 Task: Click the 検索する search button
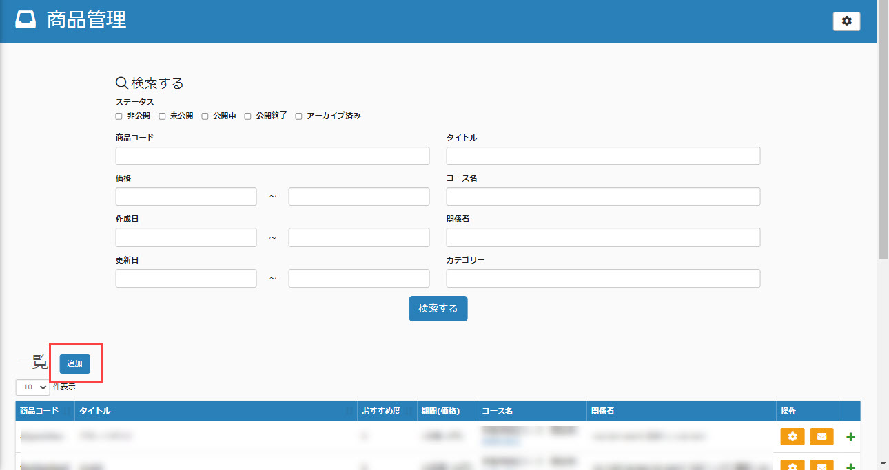[438, 308]
